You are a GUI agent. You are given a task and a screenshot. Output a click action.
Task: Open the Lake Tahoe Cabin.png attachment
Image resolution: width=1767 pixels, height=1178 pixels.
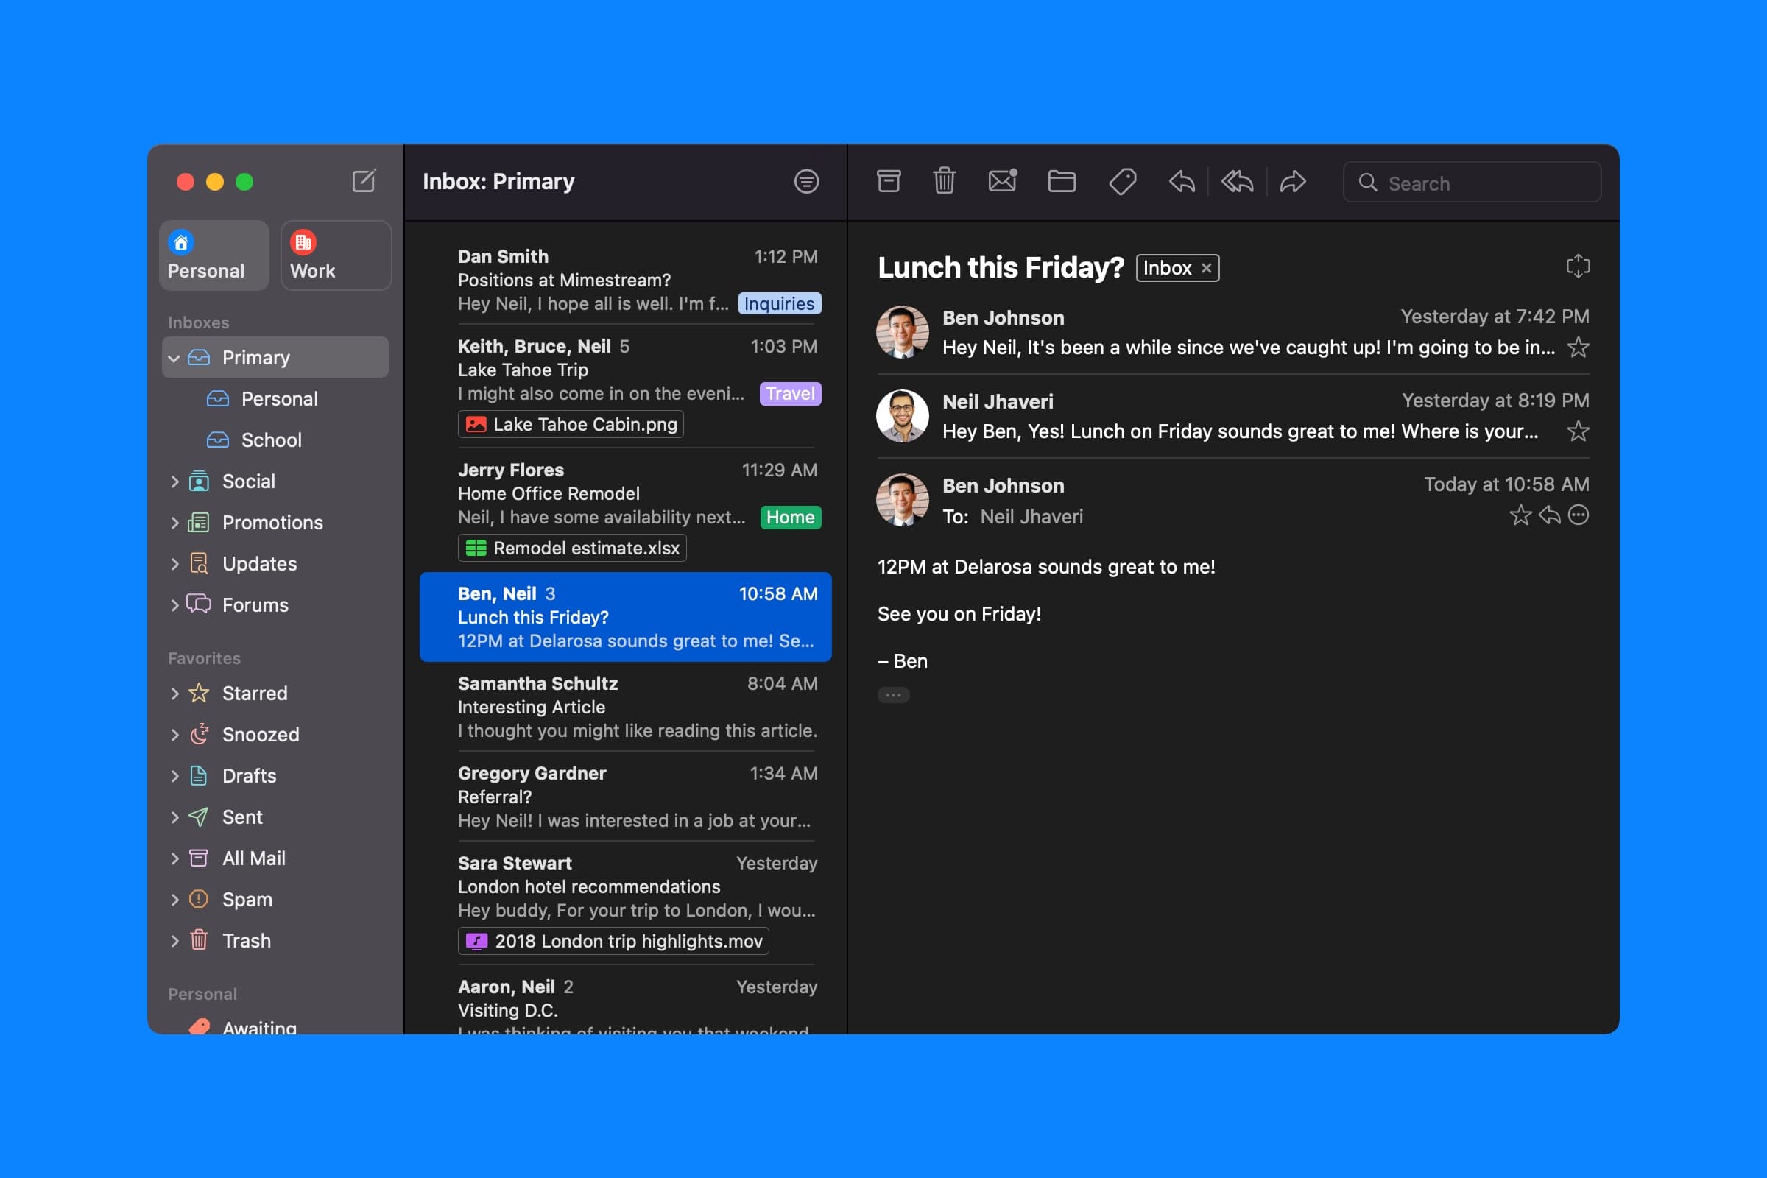tap(571, 425)
